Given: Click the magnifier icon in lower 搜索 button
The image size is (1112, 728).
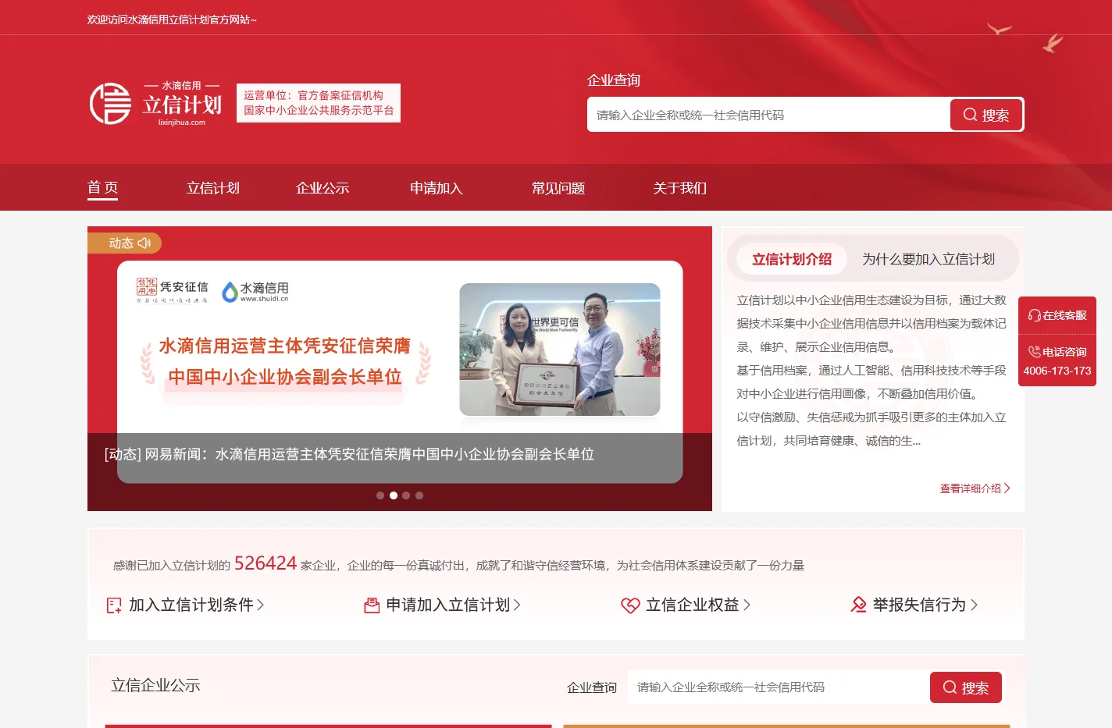Looking at the screenshot, I should (x=950, y=687).
